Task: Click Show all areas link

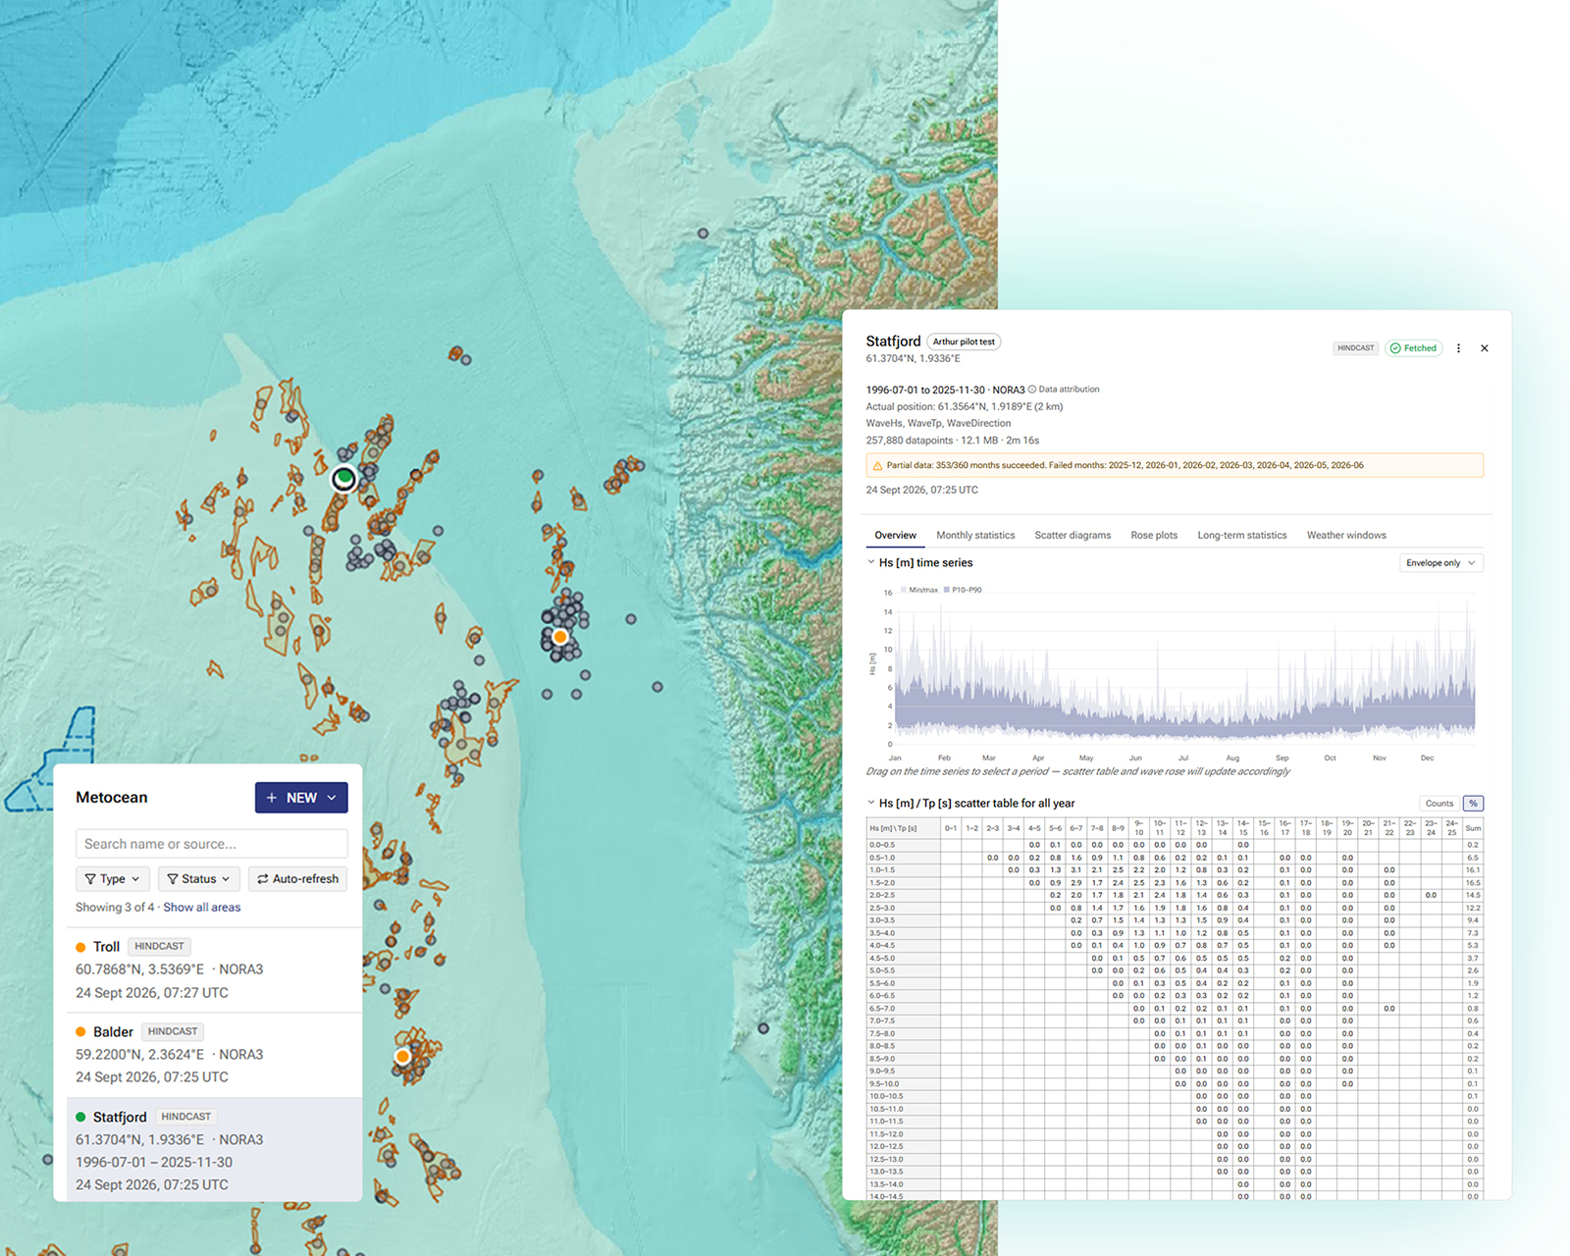Action: [202, 908]
